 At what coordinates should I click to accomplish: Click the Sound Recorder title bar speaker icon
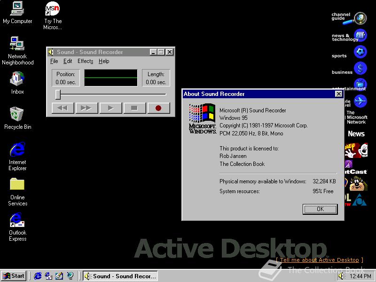(x=51, y=52)
